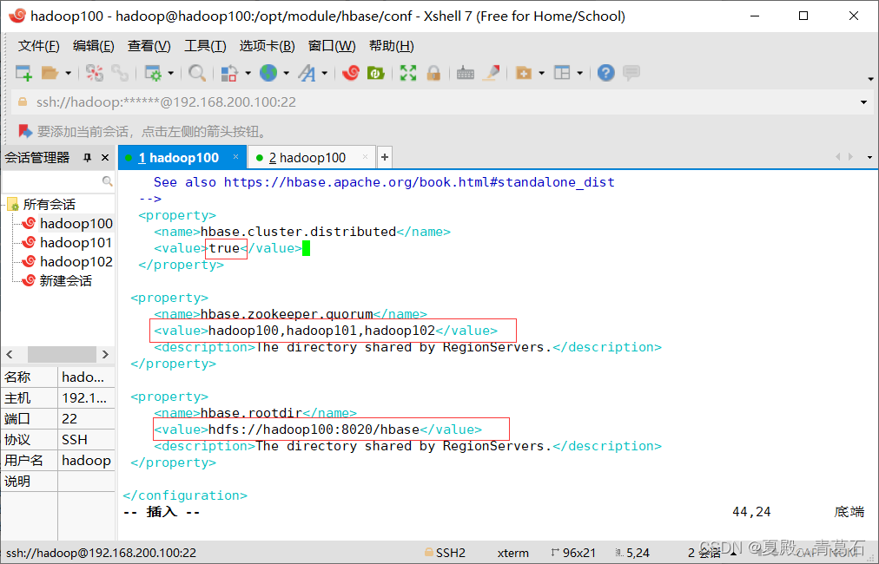
Task: Click session tree scroll left arrow
Action: [x=10, y=355]
